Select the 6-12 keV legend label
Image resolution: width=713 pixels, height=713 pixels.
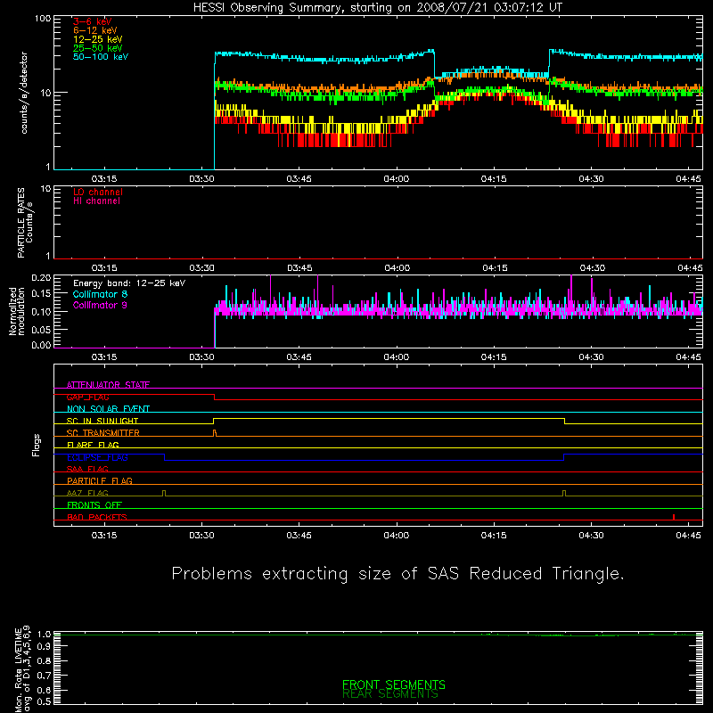tap(94, 30)
